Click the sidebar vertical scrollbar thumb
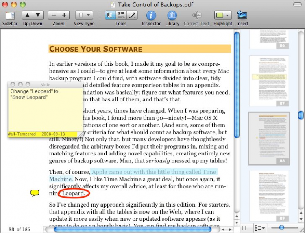The image size is (305, 233). pos(301,115)
